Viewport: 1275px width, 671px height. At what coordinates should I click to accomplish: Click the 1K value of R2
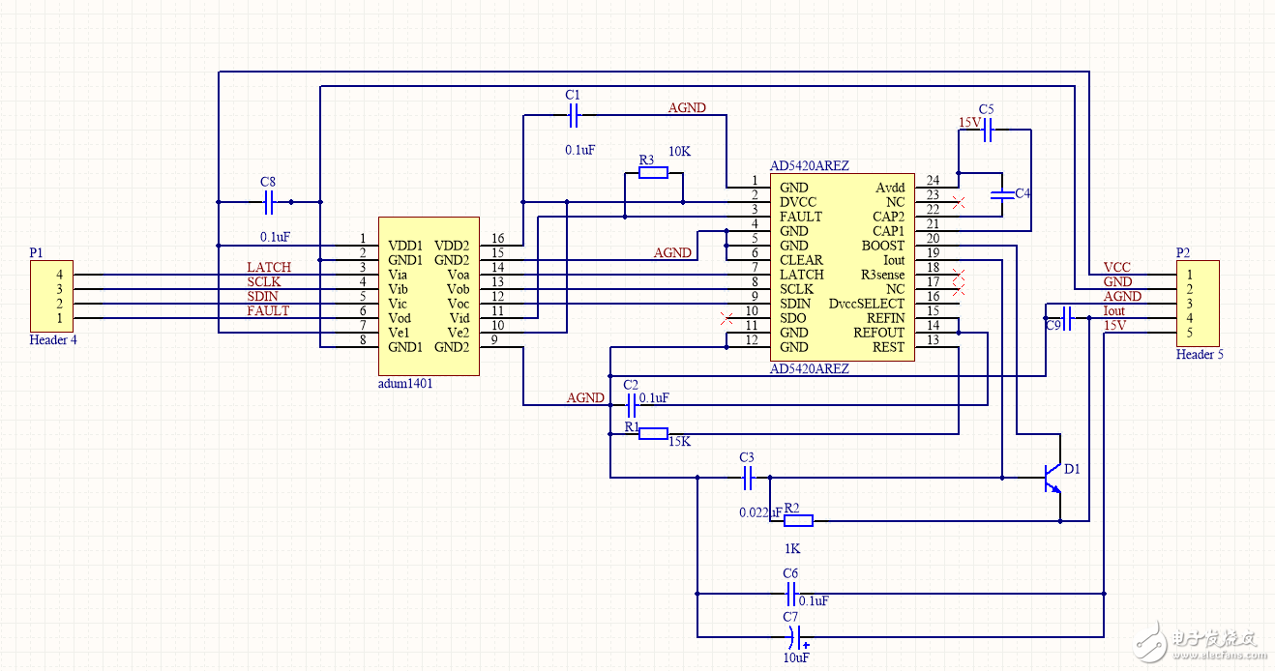click(x=791, y=548)
